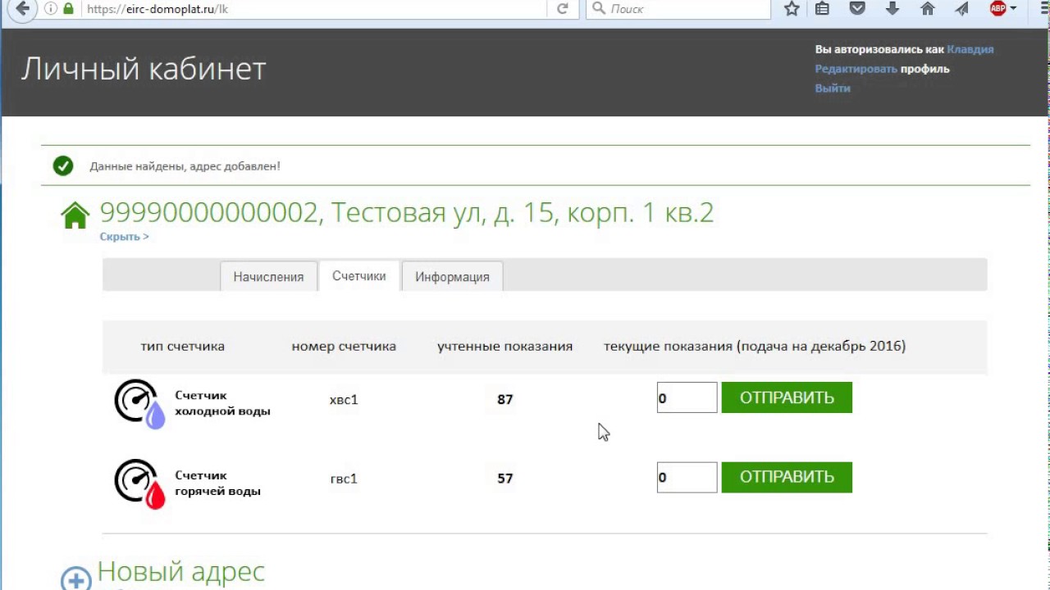1050x590 pixels.
Task: Click hot water meter icon
Action: [139, 483]
